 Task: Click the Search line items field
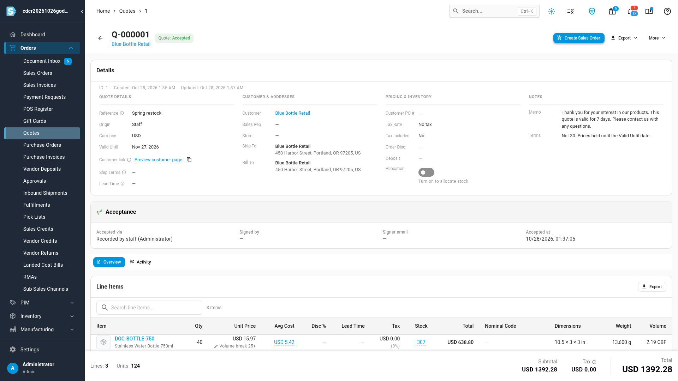pyautogui.click(x=149, y=308)
